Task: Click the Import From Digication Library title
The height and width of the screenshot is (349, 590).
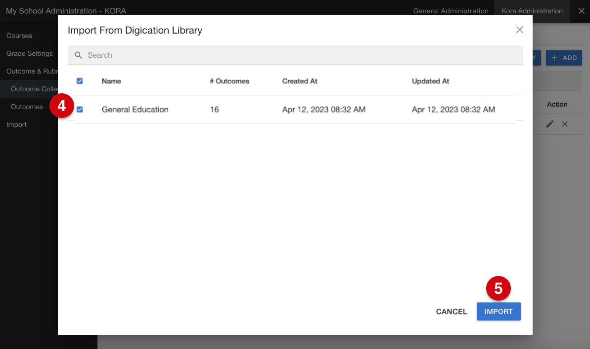Action: point(135,30)
